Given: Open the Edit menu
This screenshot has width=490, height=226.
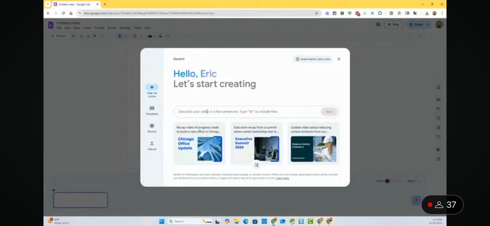Looking at the screenshot, I should pyautogui.click(x=67, y=28).
